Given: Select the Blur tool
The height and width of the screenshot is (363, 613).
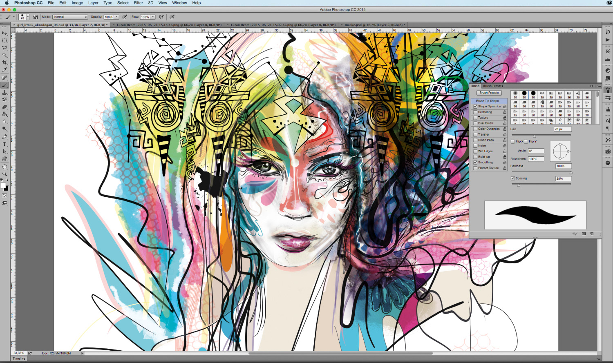Looking at the screenshot, I should (x=5, y=122).
